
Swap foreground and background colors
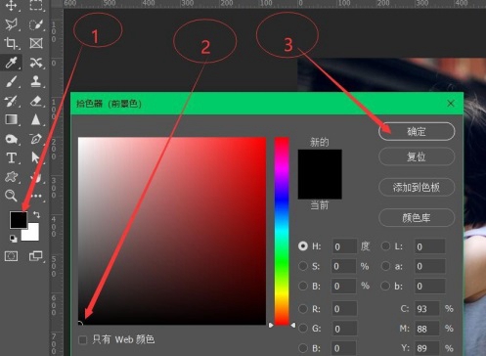36,214
